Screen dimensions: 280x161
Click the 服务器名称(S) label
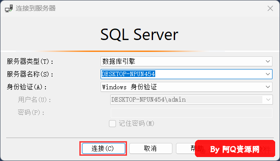[30, 74]
